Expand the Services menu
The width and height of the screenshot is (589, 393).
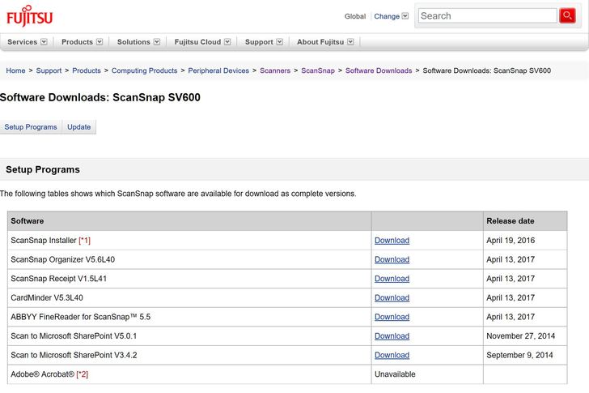point(27,42)
